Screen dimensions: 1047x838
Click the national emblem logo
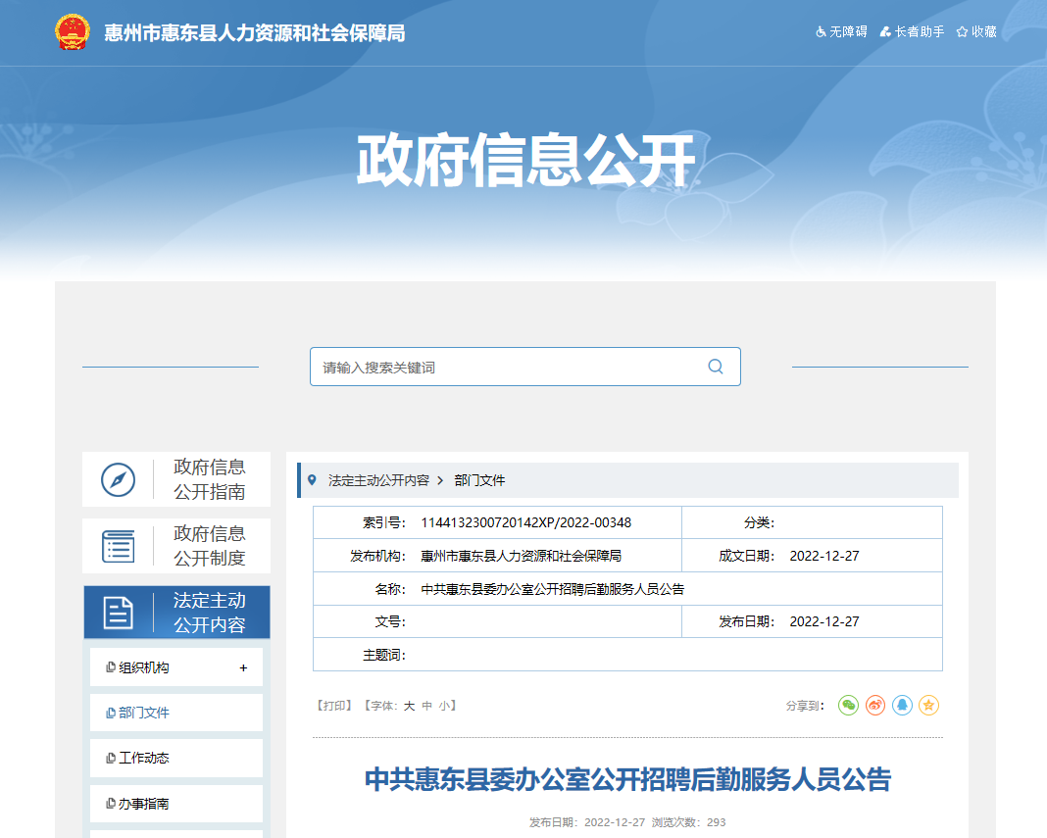pos(72,32)
